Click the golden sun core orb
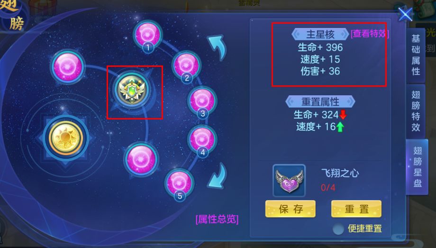This screenshot has width=436, height=248. pos(65,138)
